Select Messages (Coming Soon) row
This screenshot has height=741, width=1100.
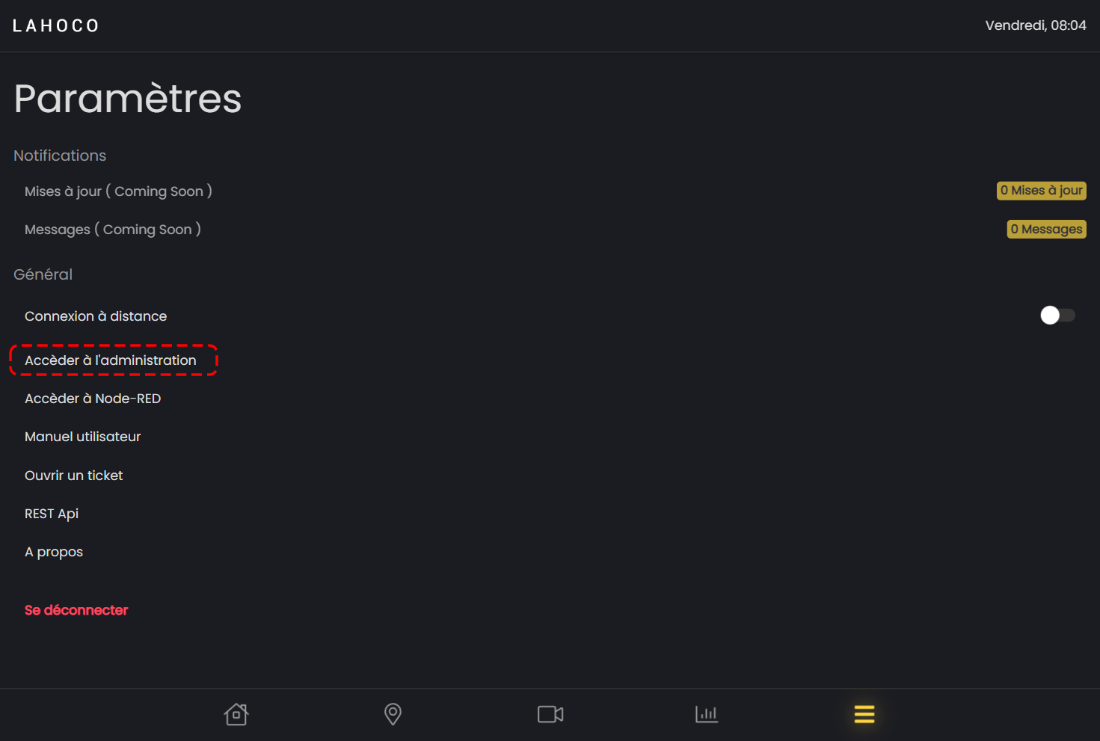pos(113,230)
